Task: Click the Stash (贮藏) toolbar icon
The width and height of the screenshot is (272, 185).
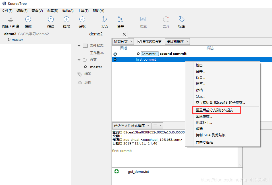Action: pos(143,19)
